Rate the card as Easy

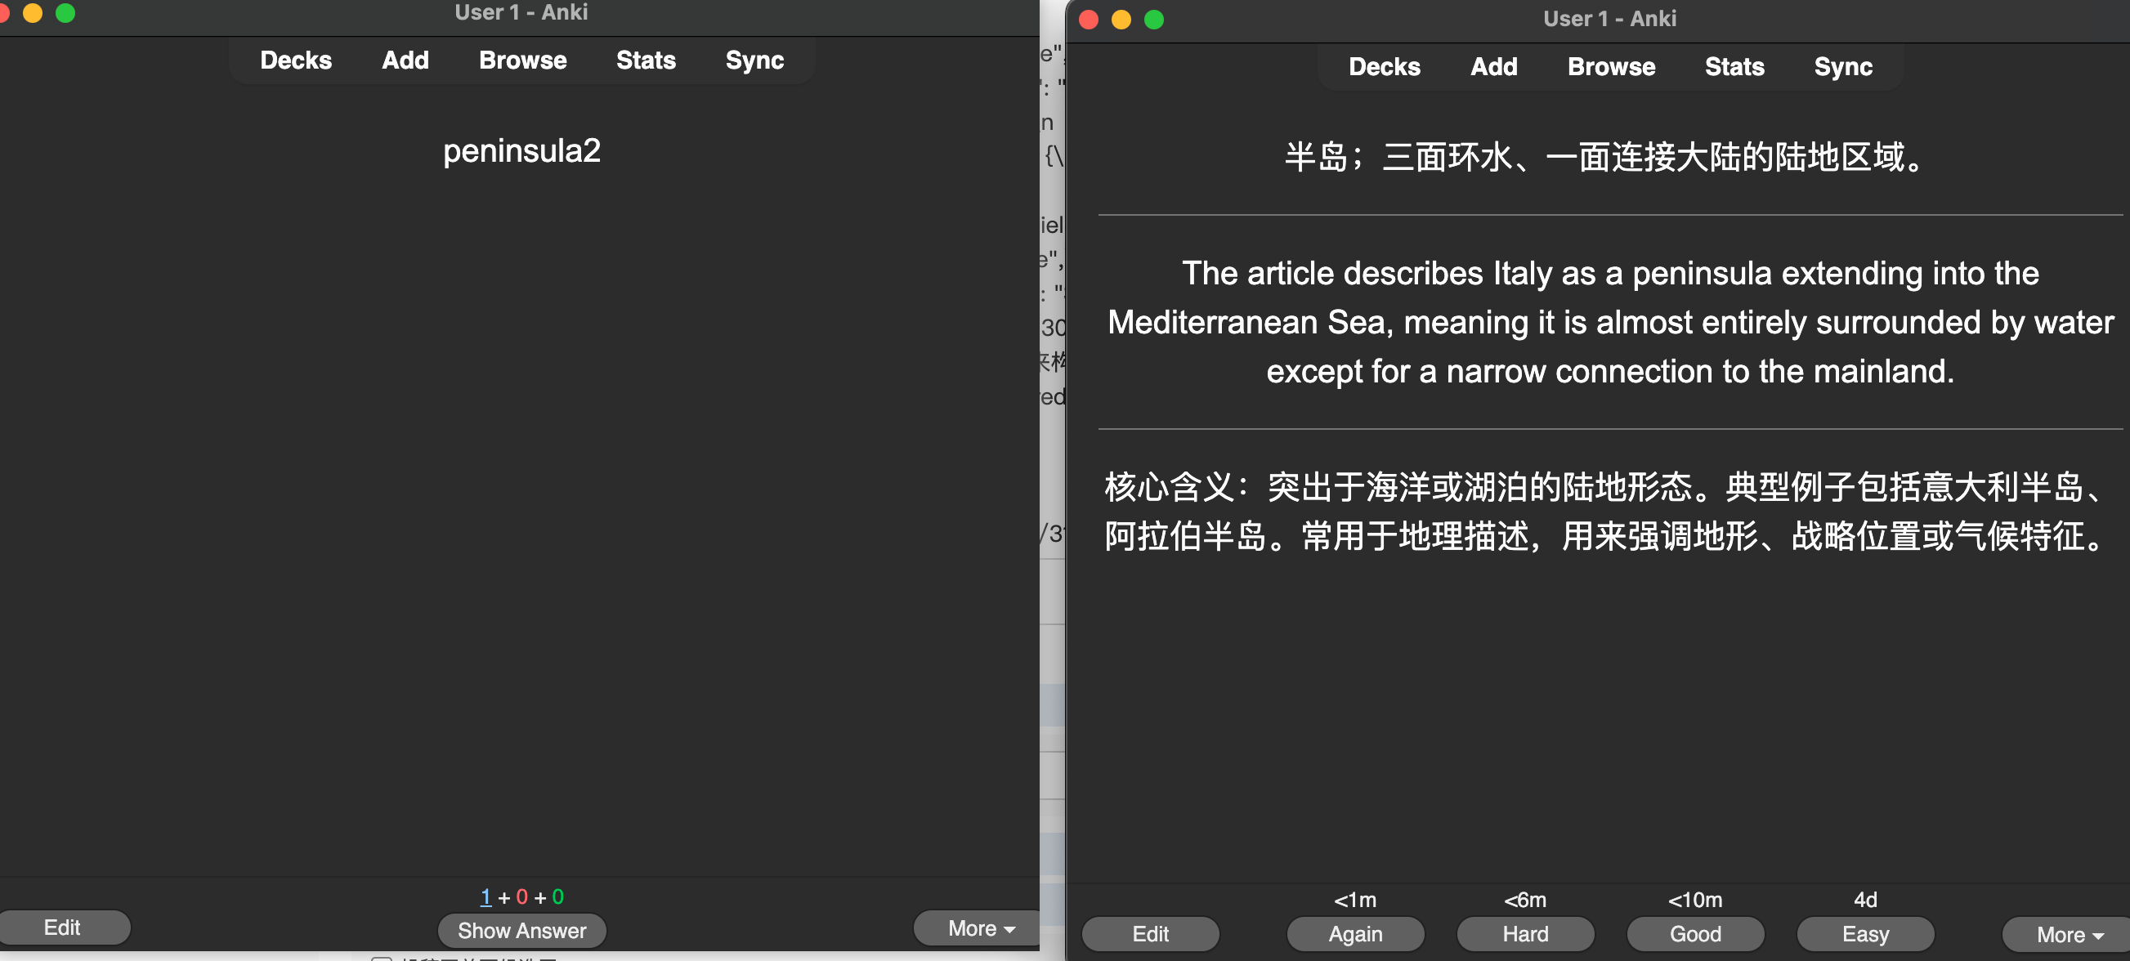pos(1864,934)
